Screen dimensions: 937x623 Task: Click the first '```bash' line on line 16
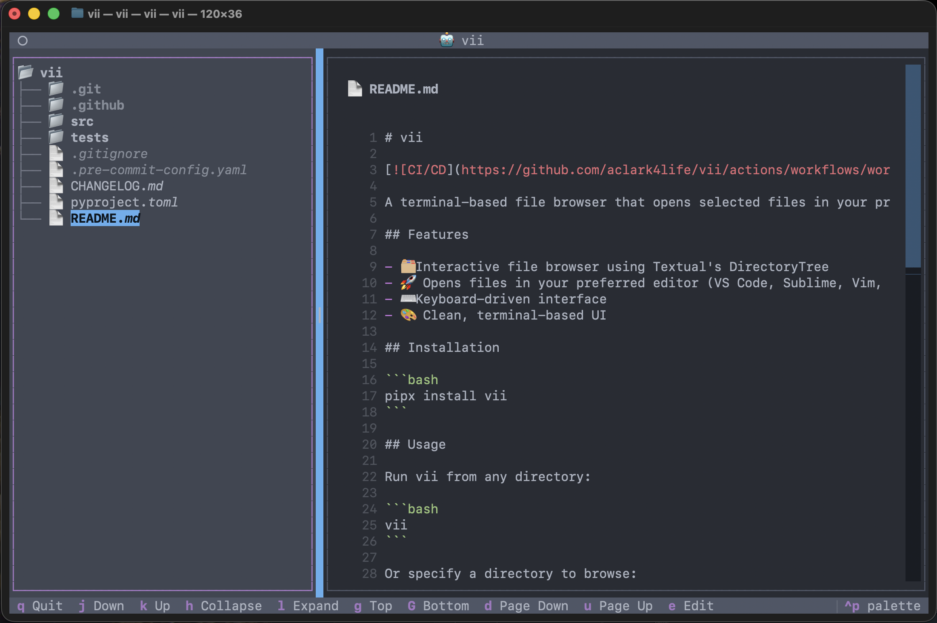411,379
